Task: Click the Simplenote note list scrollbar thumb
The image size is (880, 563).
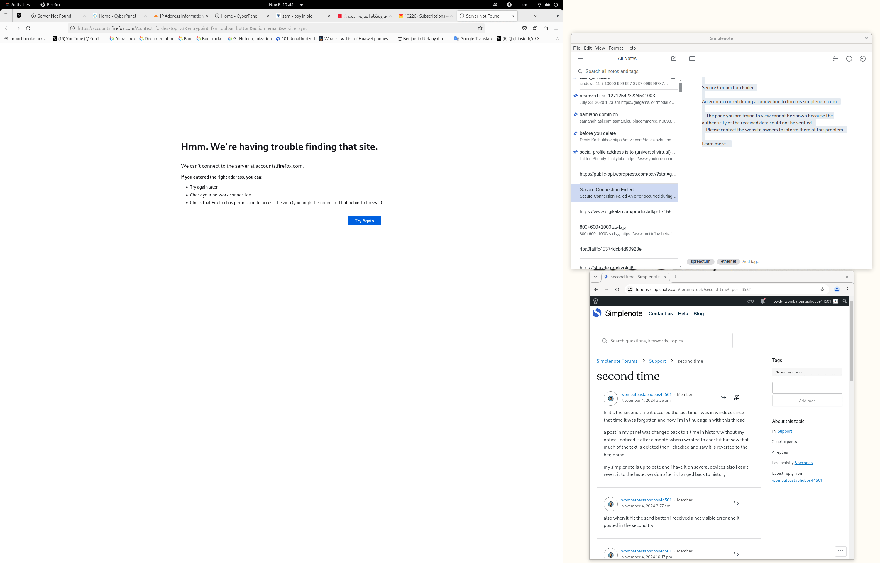Action: click(x=680, y=87)
